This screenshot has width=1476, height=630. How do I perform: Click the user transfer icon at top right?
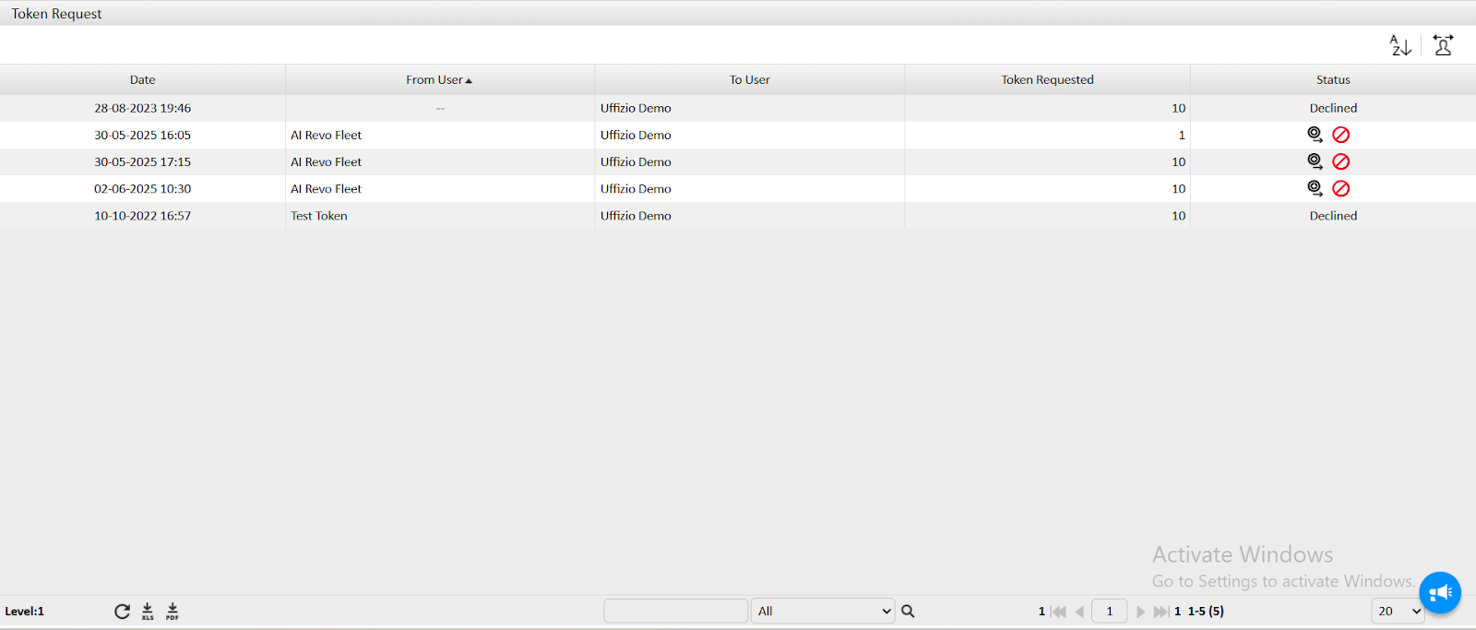coord(1443,45)
